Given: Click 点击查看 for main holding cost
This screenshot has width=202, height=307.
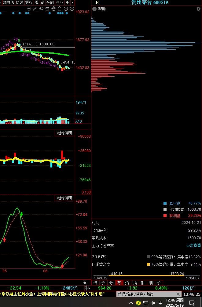Looking at the screenshot, I should point(193,246).
